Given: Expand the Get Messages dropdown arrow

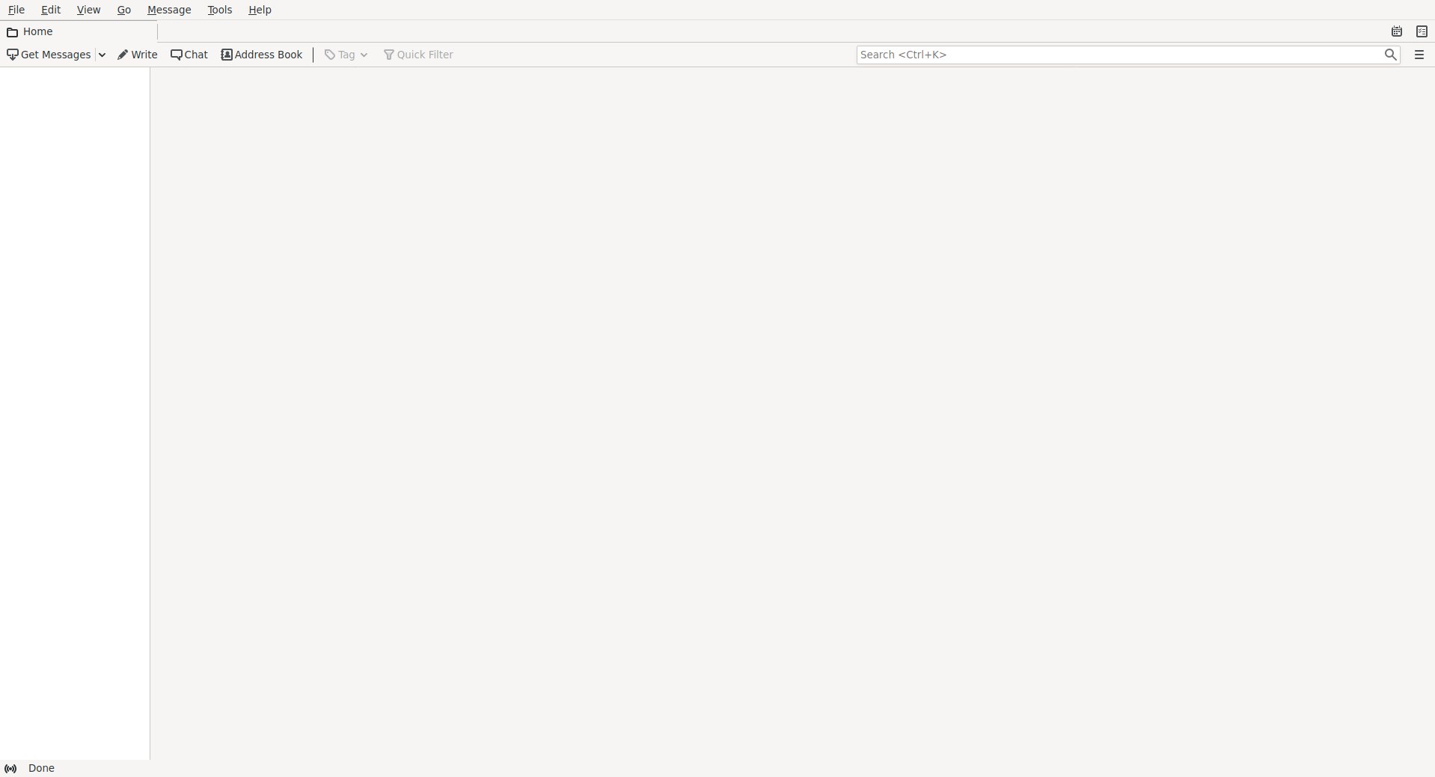Looking at the screenshot, I should tap(102, 55).
